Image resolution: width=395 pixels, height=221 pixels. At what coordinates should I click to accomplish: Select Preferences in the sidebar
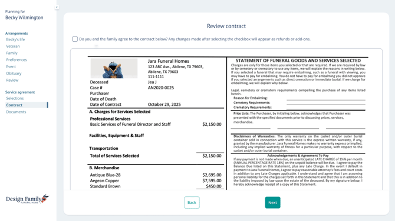point(17,60)
